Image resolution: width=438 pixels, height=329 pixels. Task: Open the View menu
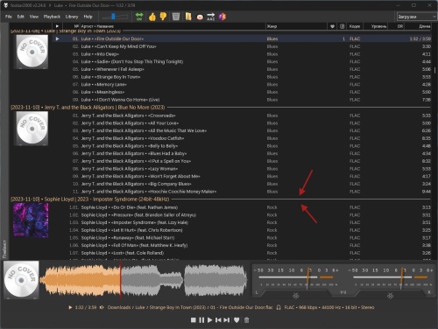34,17
